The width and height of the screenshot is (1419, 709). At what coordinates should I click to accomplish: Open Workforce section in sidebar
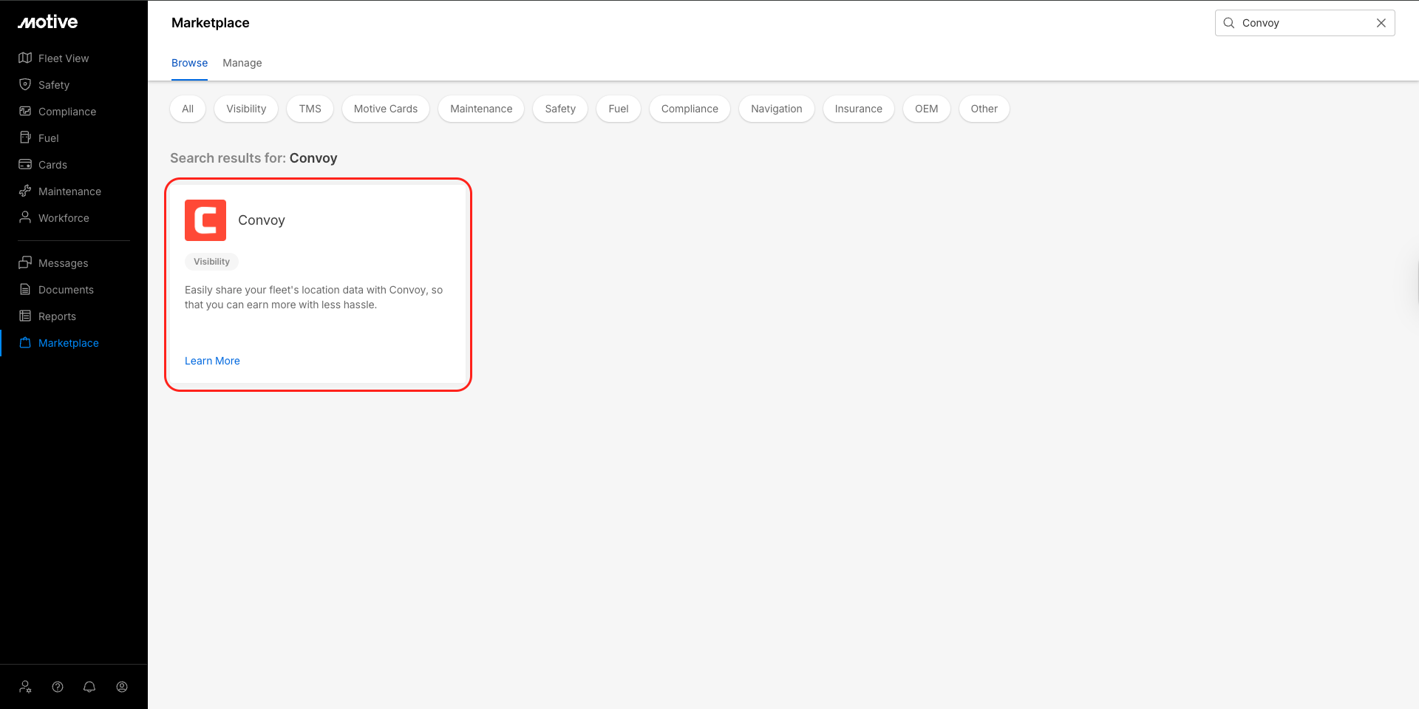[64, 218]
